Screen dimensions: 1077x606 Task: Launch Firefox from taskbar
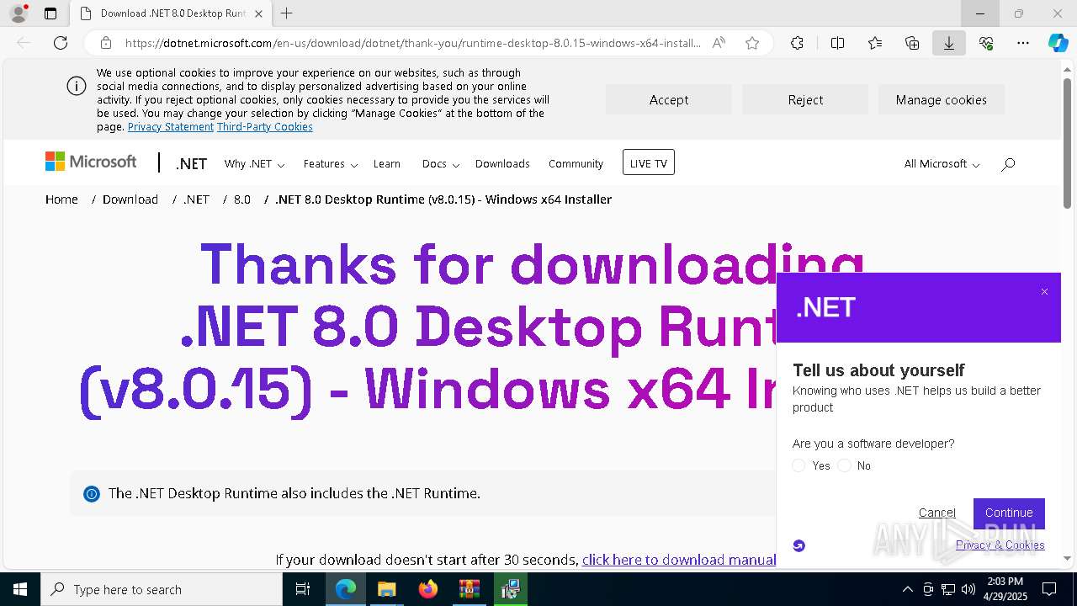(427, 589)
